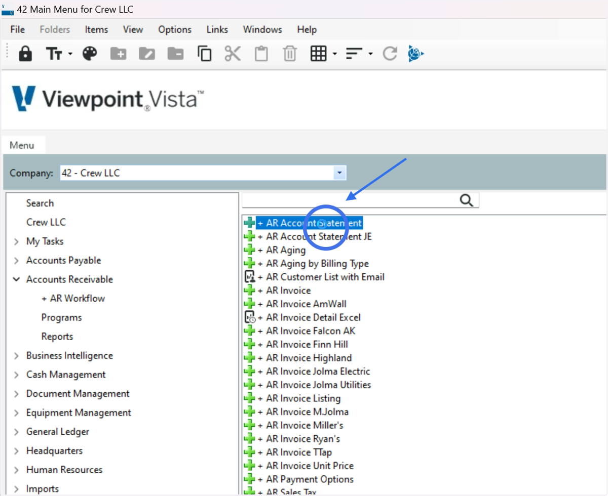The height and width of the screenshot is (496, 608).
Task: Click green plus icon beside AR Aging
Action: (x=249, y=250)
